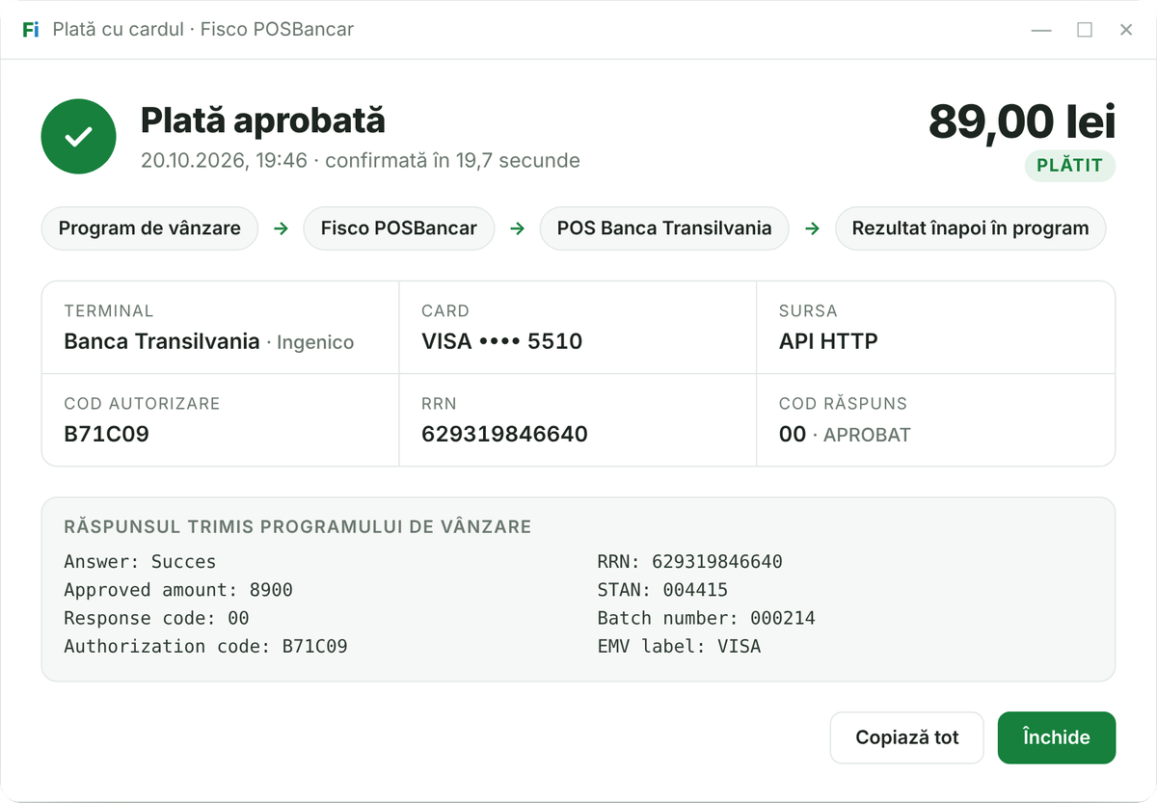1157x803 pixels.
Task: Click the date line 20.10.2026, 19:46
Action: coord(361,160)
